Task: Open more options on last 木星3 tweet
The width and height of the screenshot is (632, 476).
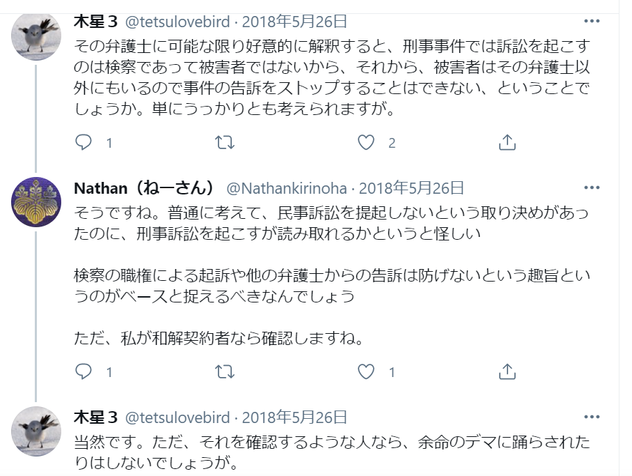Action: coord(592,417)
